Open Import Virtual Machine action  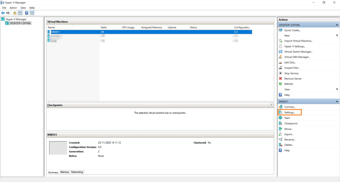pos(298,41)
